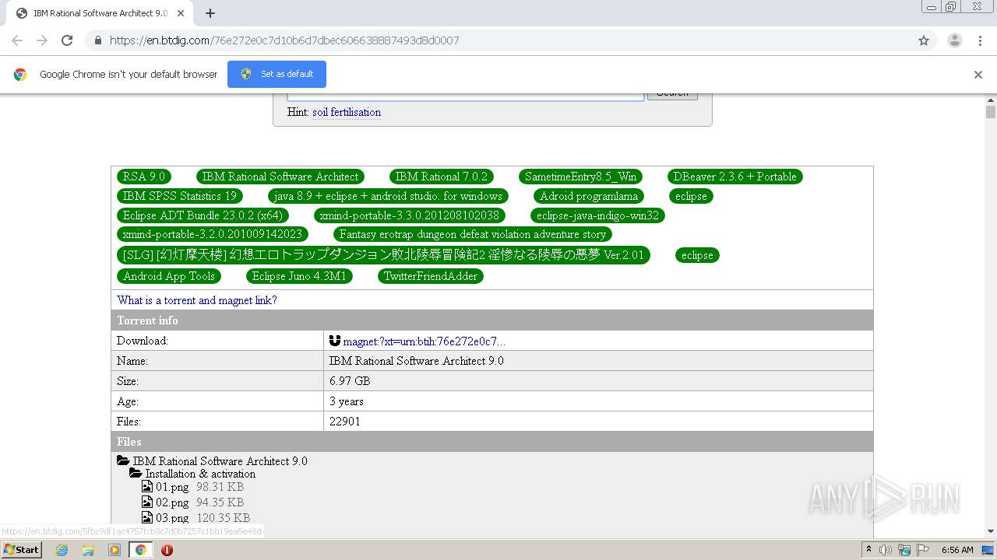Click the 6:56 AM system clock

point(957,550)
